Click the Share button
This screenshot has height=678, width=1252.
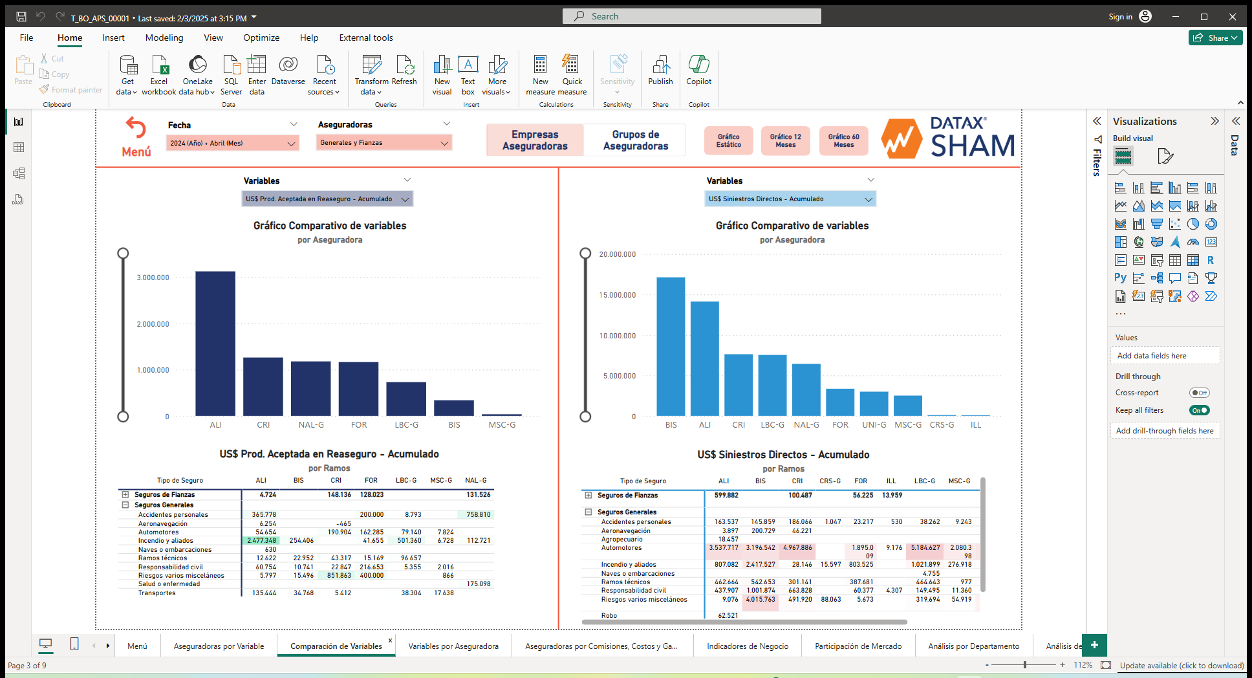click(1215, 38)
